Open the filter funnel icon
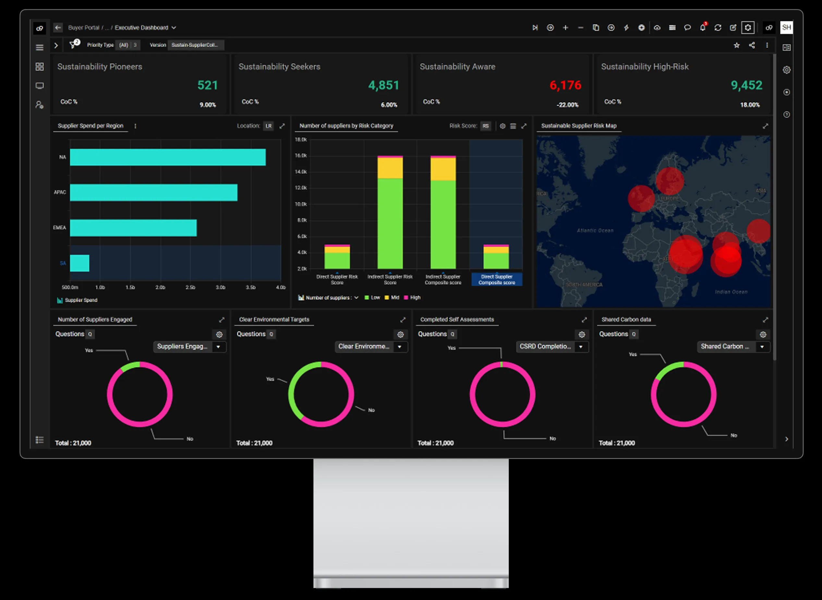The image size is (822, 600). pos(73,45)
